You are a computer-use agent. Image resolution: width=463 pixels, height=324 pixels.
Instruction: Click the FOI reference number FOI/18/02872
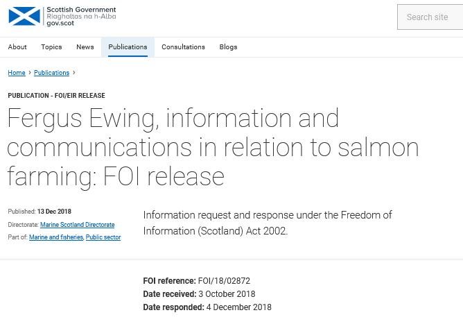(224, 281)
